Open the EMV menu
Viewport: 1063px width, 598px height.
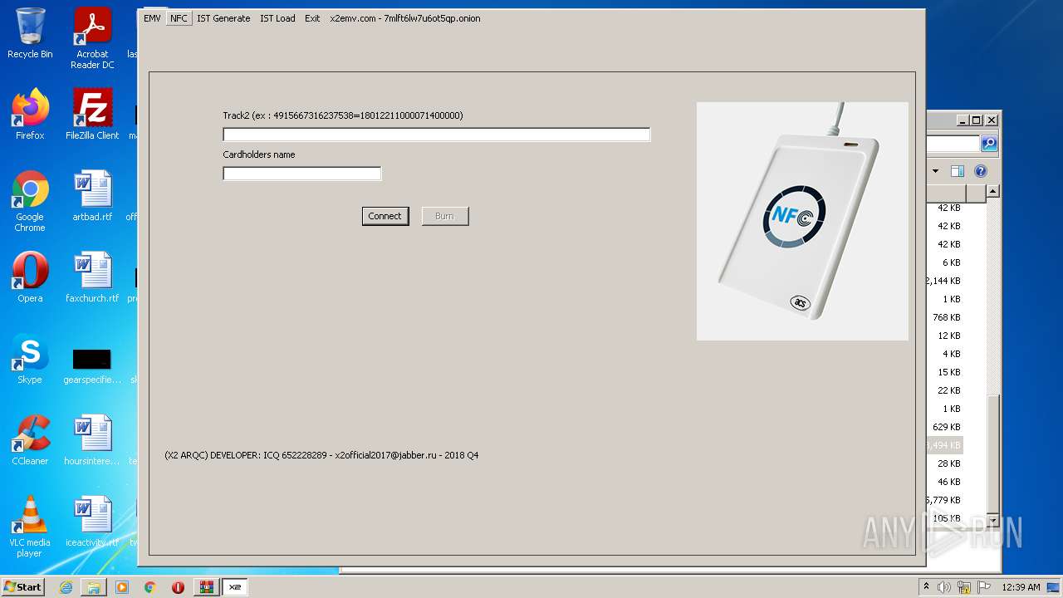(152, 18)
